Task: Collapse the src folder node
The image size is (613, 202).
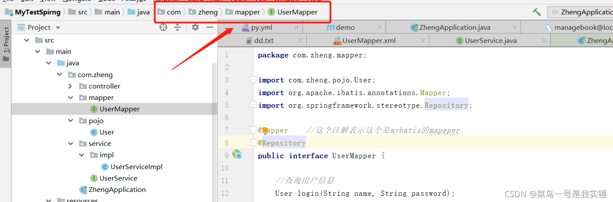Action: pos(27,40)
